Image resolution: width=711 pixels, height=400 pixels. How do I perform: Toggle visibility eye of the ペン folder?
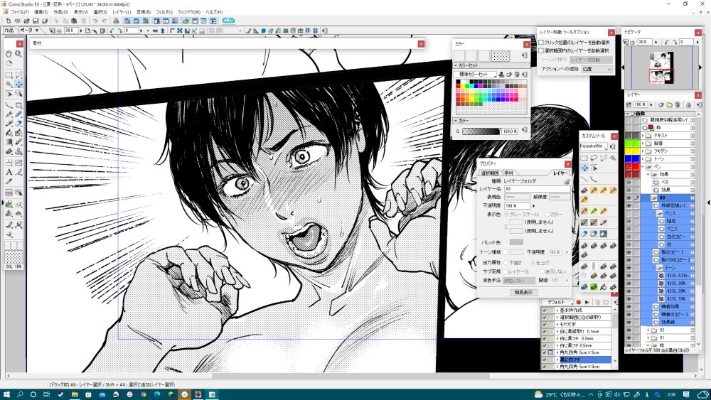pos(629,167)
